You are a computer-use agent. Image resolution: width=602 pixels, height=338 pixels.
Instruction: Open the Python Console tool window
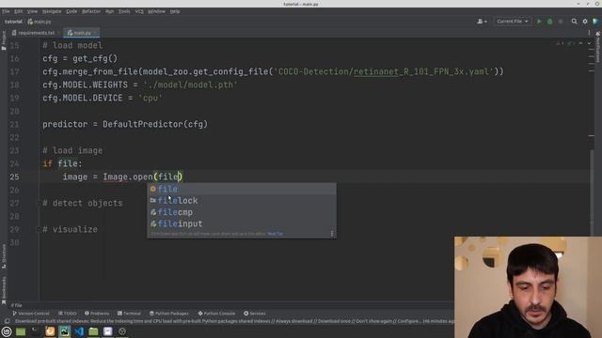tap(216, 314)
